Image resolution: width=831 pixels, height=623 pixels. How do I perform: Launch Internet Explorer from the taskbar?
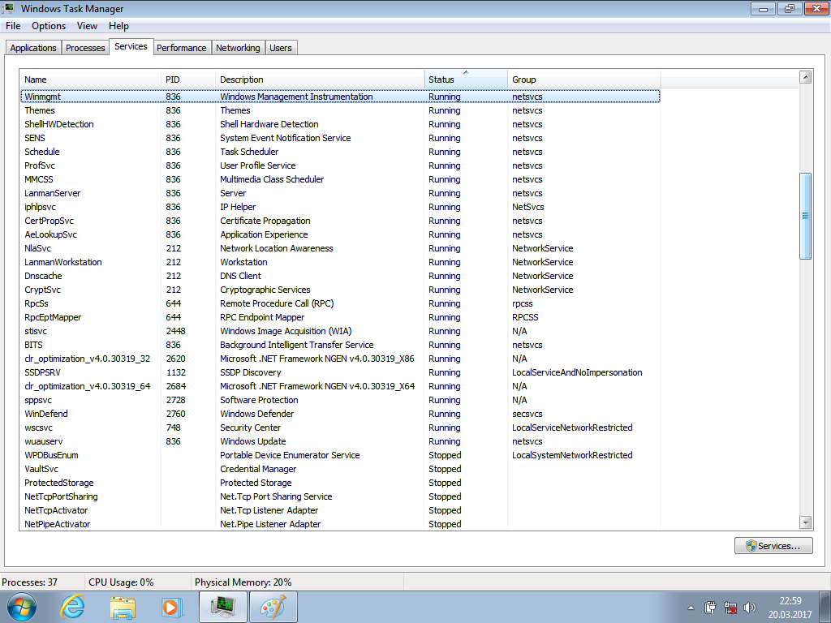[72, 607]
